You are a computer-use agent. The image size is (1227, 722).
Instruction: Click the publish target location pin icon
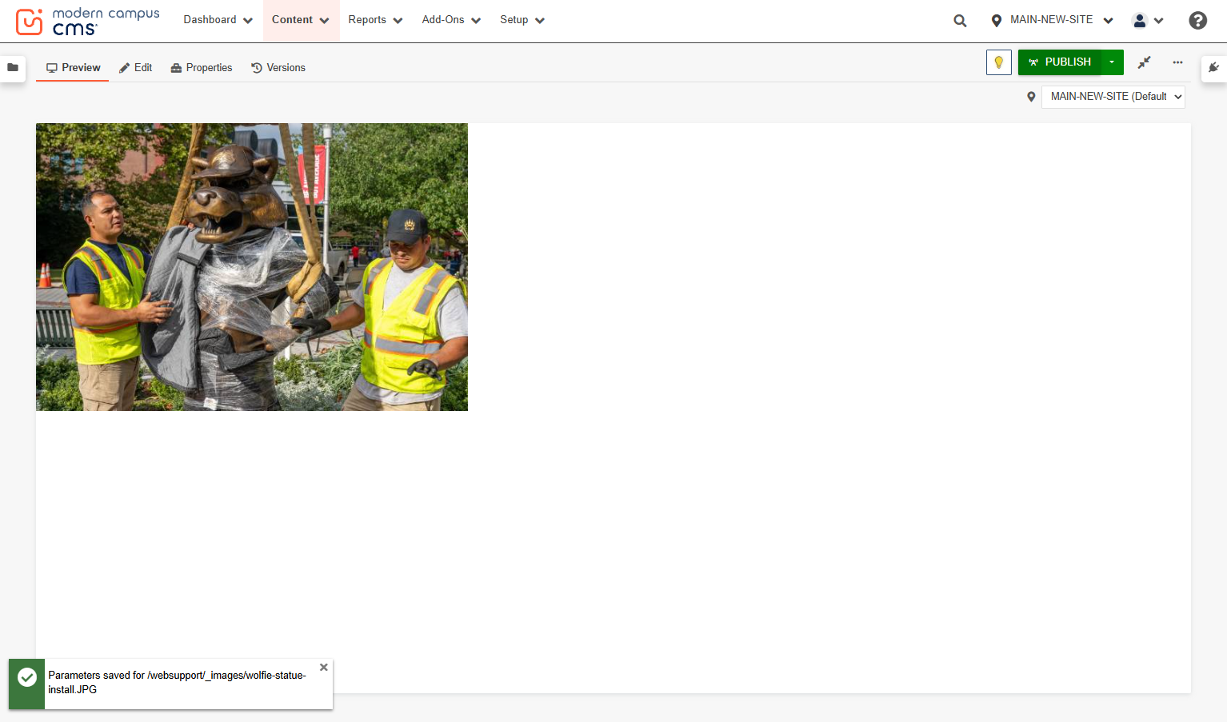1031,97
